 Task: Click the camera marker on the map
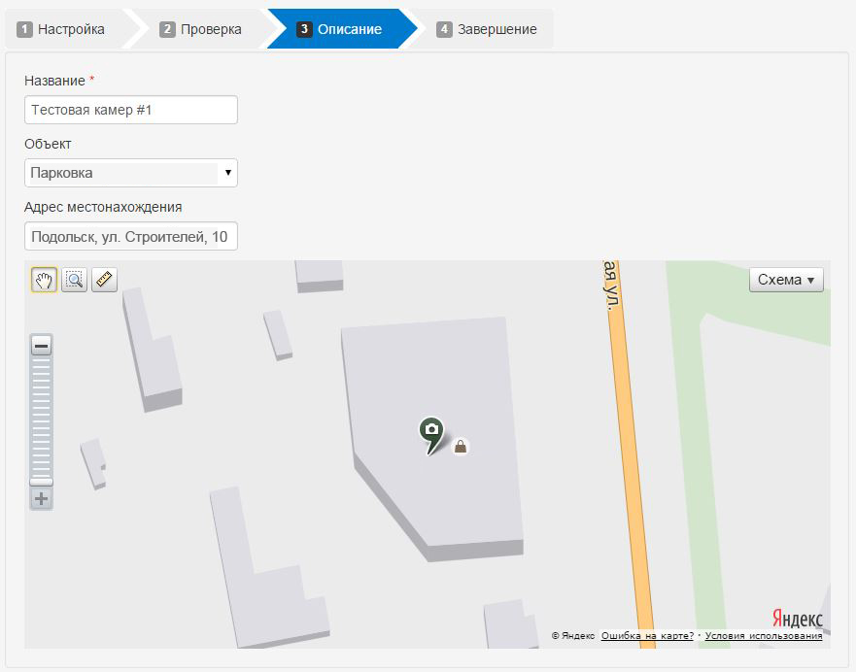point(431,432)
